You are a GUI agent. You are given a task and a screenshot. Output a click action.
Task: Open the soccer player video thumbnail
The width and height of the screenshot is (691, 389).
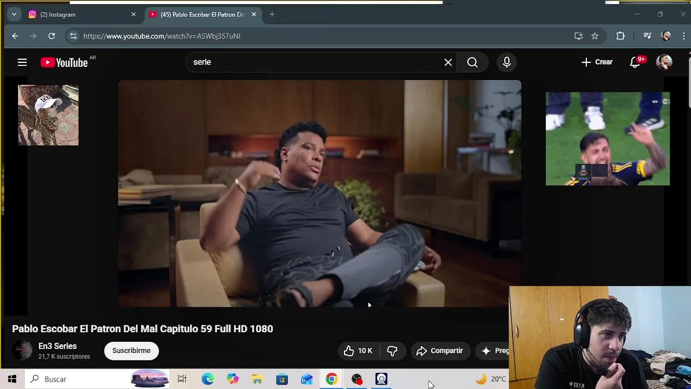click(x=608, y=139)
